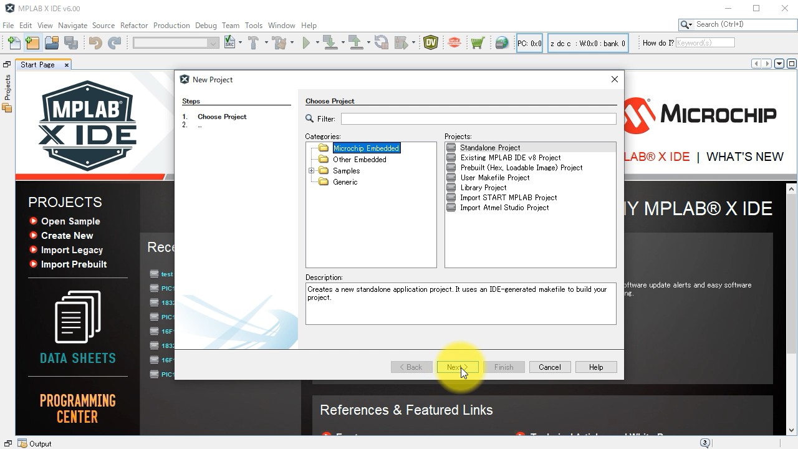Click the How do I keyword field

pyautogui.click(x=705, y=43)
